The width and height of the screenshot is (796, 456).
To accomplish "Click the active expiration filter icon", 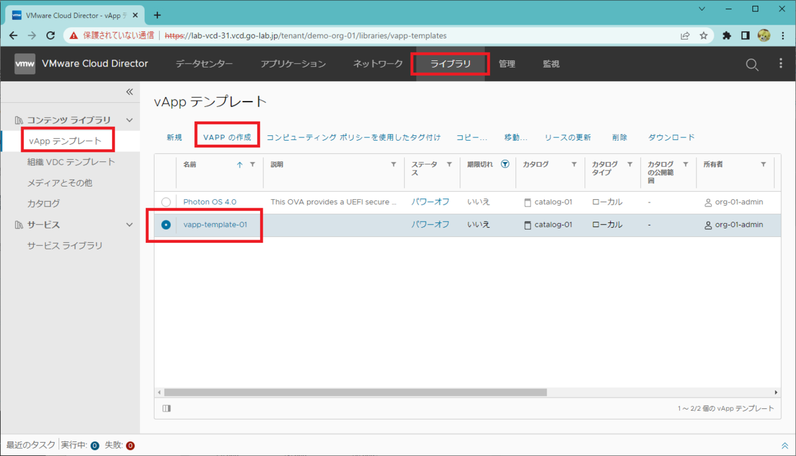I will pyautogui.click(x=505, y=165).
